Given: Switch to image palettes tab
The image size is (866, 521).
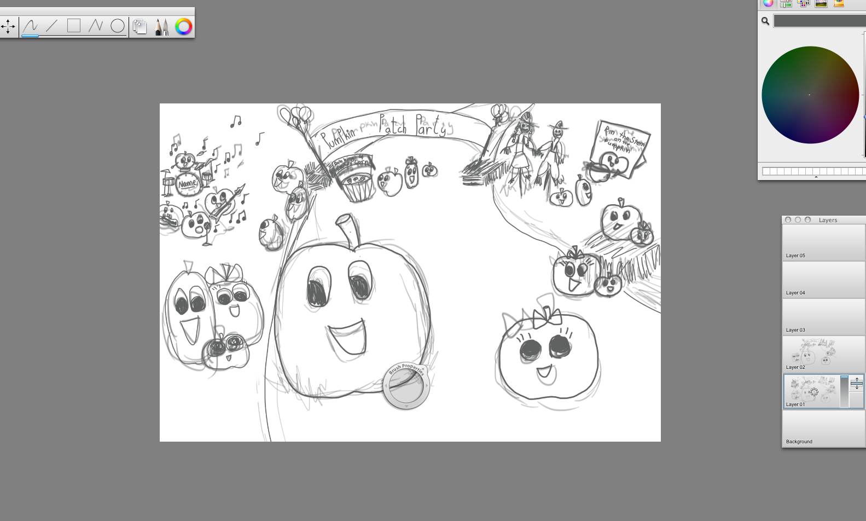Looking at the screenshot, I should pyautogui.click(x=821, y=3).
